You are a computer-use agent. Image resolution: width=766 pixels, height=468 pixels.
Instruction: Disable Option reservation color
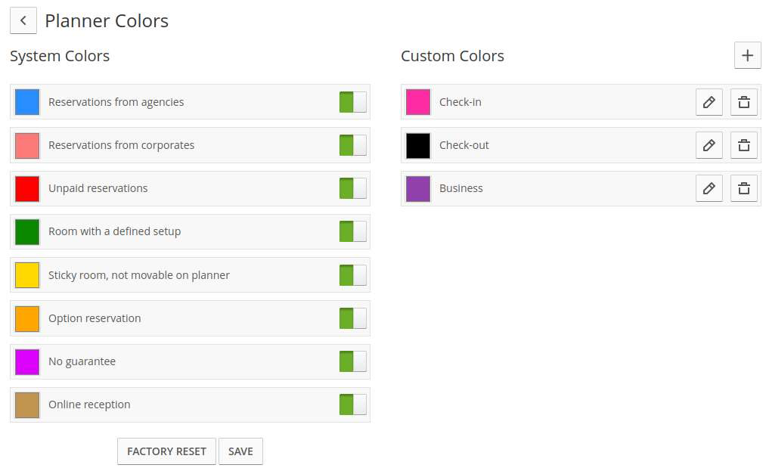coord(352,318)
